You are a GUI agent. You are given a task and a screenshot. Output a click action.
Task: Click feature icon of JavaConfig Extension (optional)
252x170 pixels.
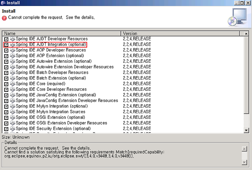click(13, 95)
